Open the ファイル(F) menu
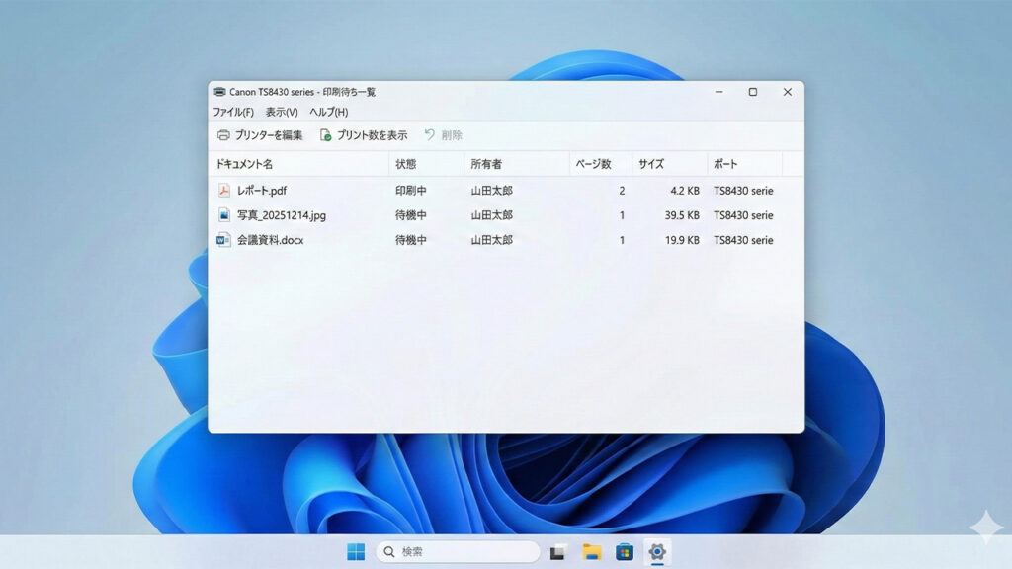1012x569 pixels. pyautogui.click(x=233, y=113)
